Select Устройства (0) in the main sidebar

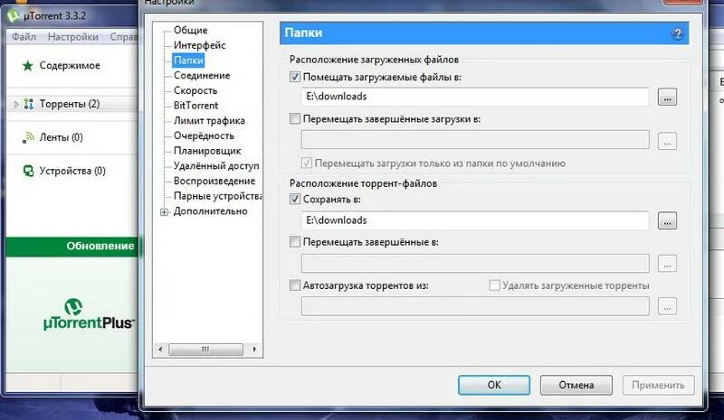pos(72,171)
